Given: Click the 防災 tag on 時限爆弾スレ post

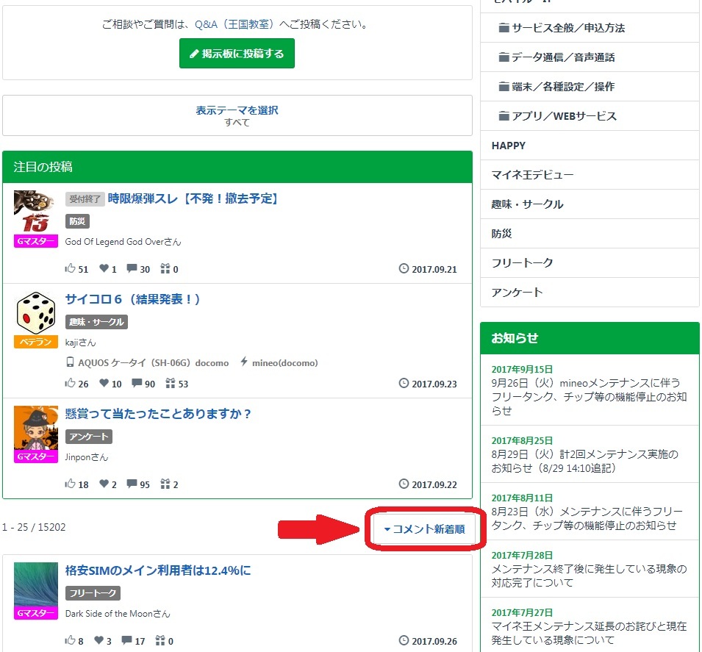Looking at the screenshot, I should pyautogui.click(x=77, y=221).
